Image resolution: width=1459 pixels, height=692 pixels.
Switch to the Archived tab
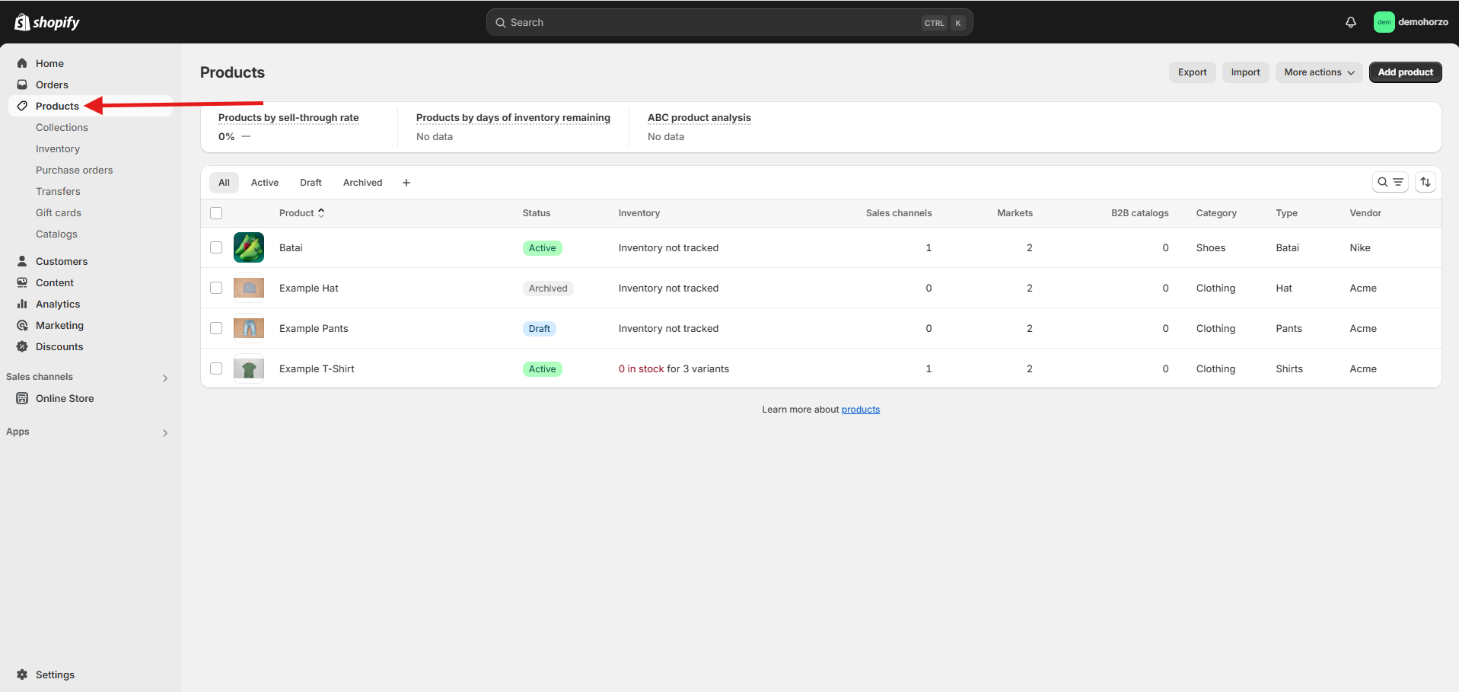point(362,183)
